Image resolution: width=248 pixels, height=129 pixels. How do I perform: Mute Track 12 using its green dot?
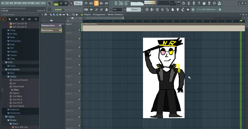79,126
